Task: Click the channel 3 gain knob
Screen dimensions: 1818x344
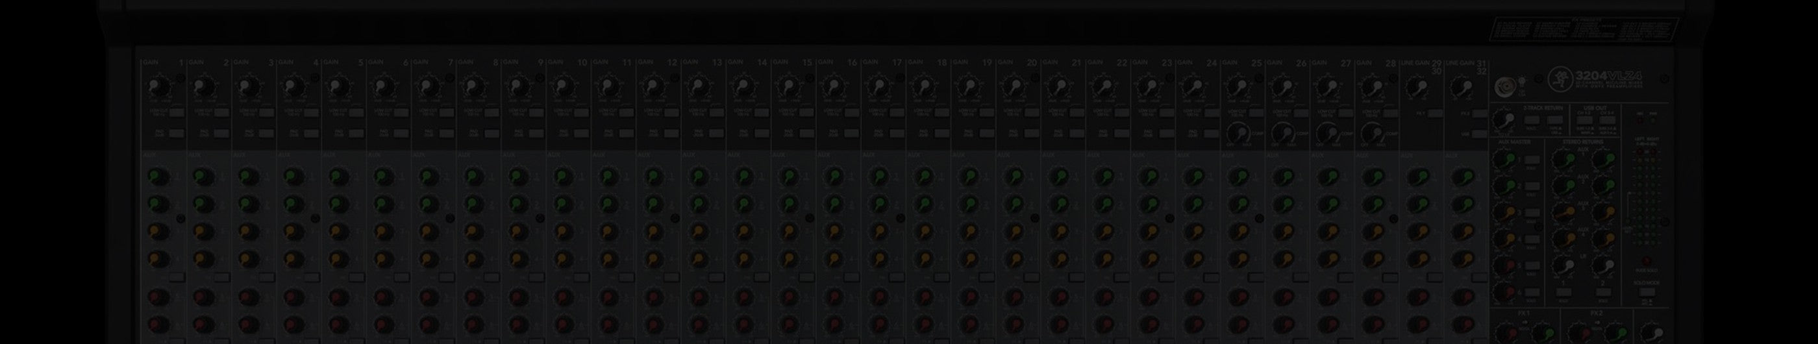Action: point(247,88)
